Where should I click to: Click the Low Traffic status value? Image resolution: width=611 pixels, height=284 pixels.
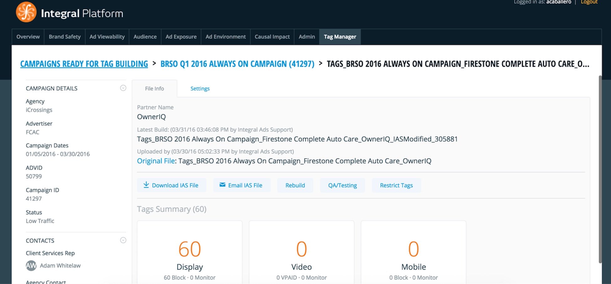(40, 221)
